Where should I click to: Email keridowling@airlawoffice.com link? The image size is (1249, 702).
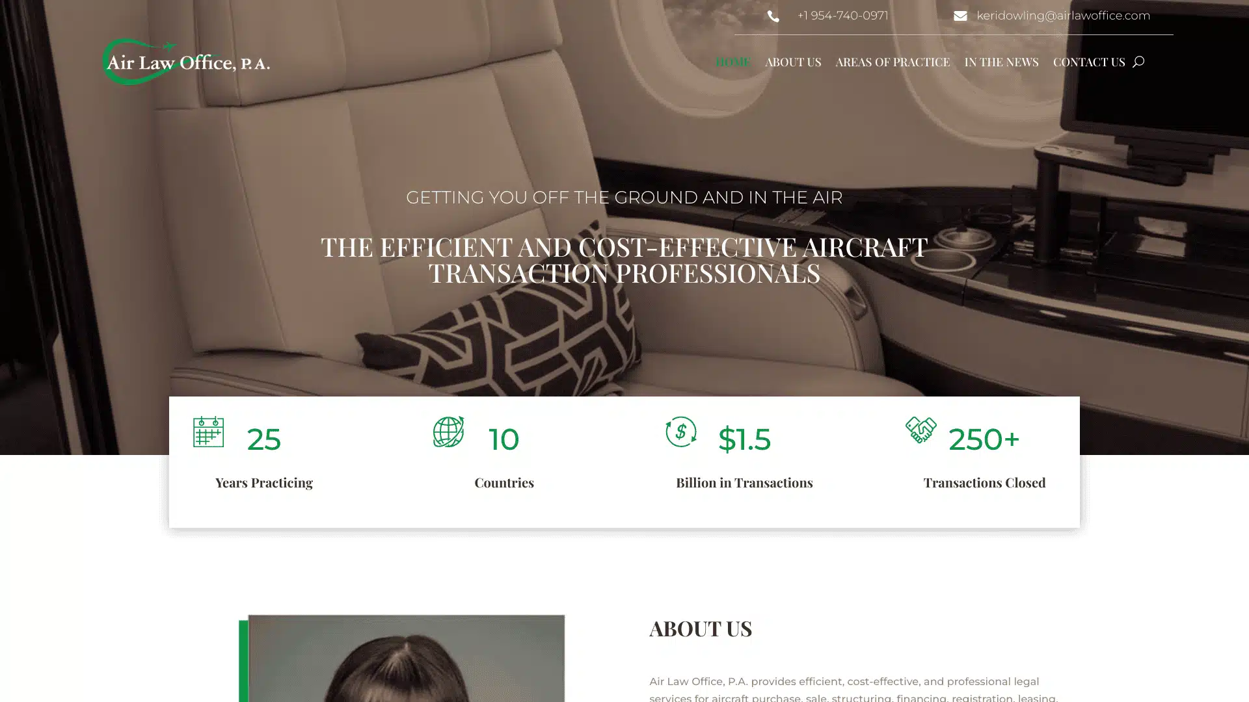1063,16
